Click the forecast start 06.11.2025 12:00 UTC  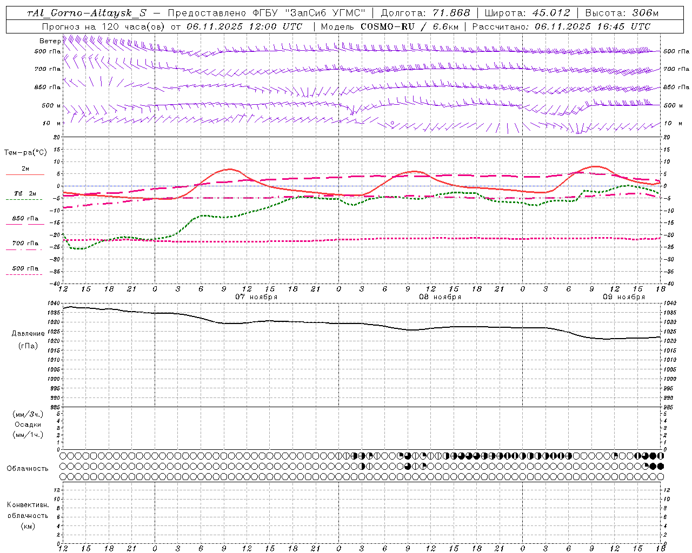pos(244,26)
